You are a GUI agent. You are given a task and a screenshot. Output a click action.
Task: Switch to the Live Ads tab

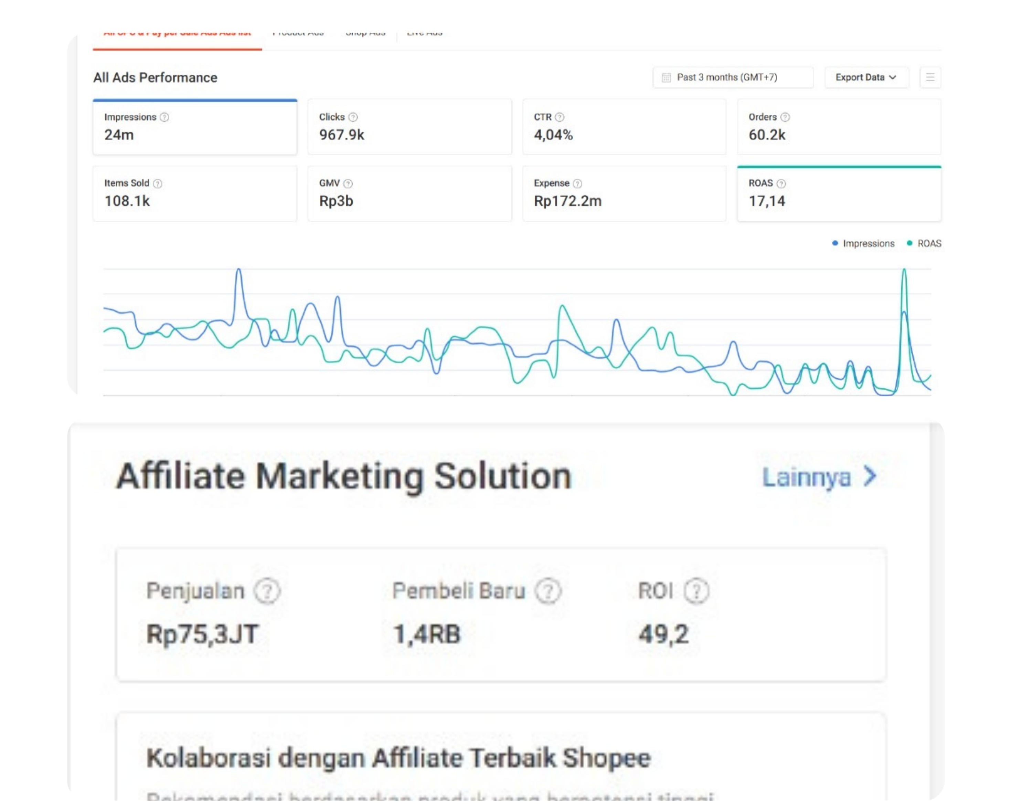click(424, 34)
